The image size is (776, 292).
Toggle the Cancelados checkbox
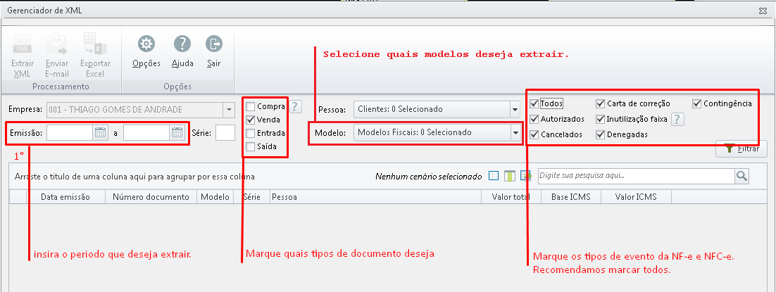coord(534,134)
